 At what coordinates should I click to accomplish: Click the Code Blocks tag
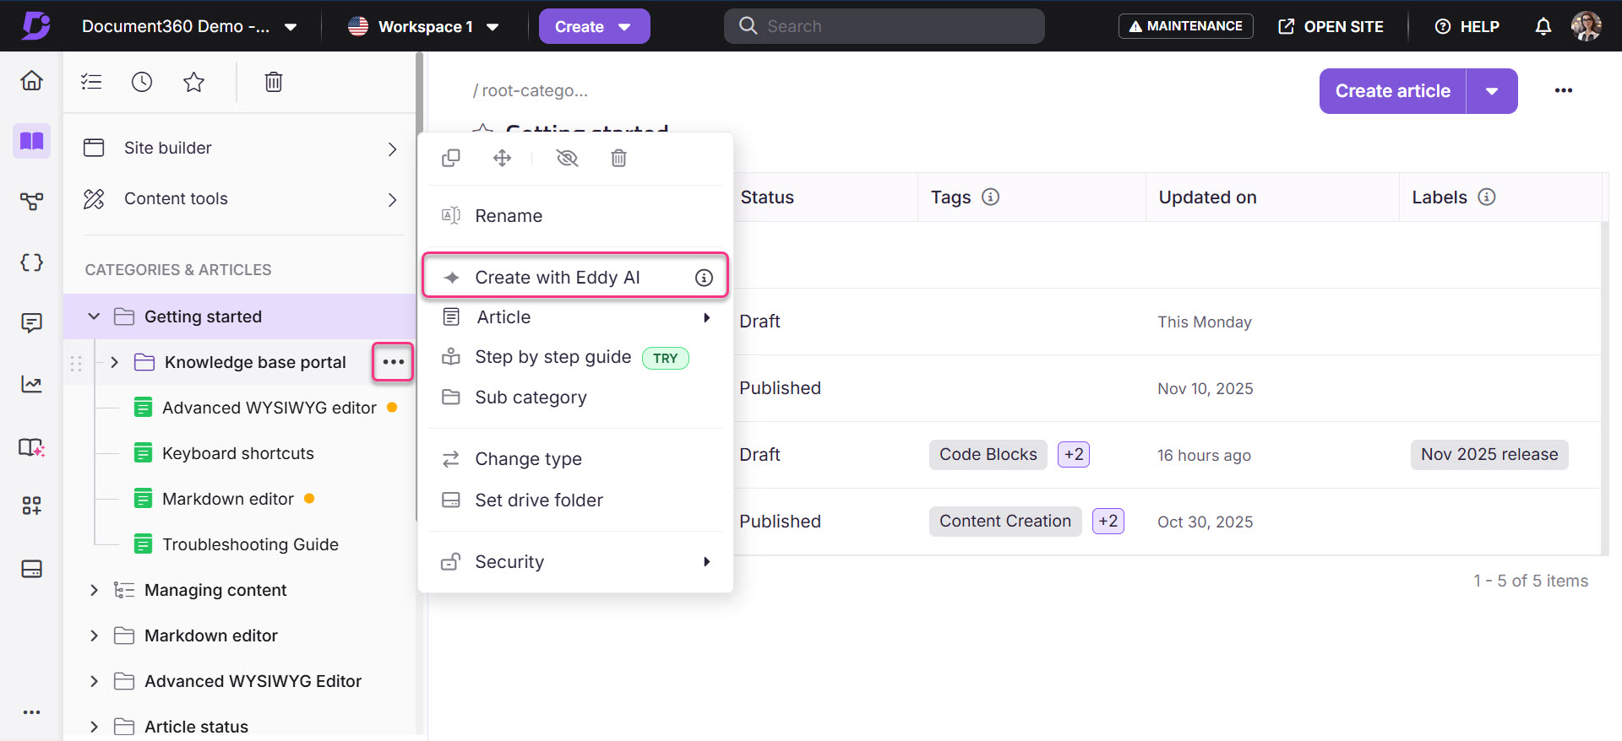point(988,454)
